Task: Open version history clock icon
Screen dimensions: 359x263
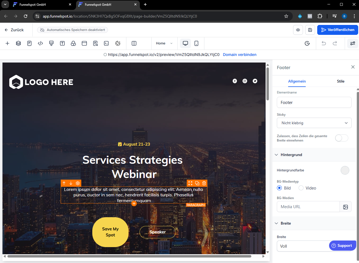Action: pos(307,43)
